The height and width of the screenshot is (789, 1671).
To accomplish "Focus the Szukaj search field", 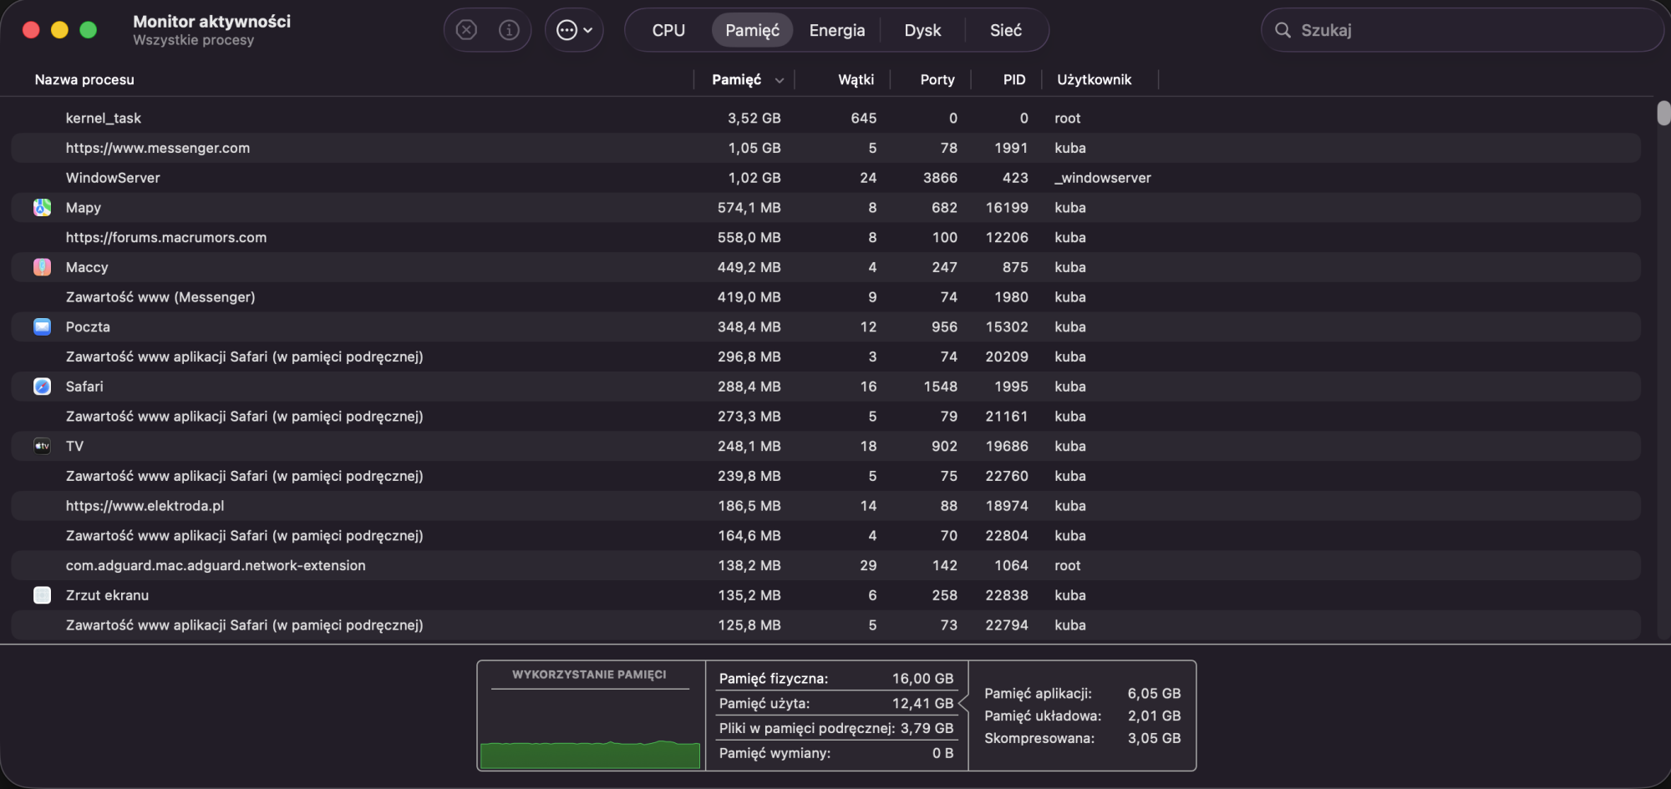I will [1462, 30].
